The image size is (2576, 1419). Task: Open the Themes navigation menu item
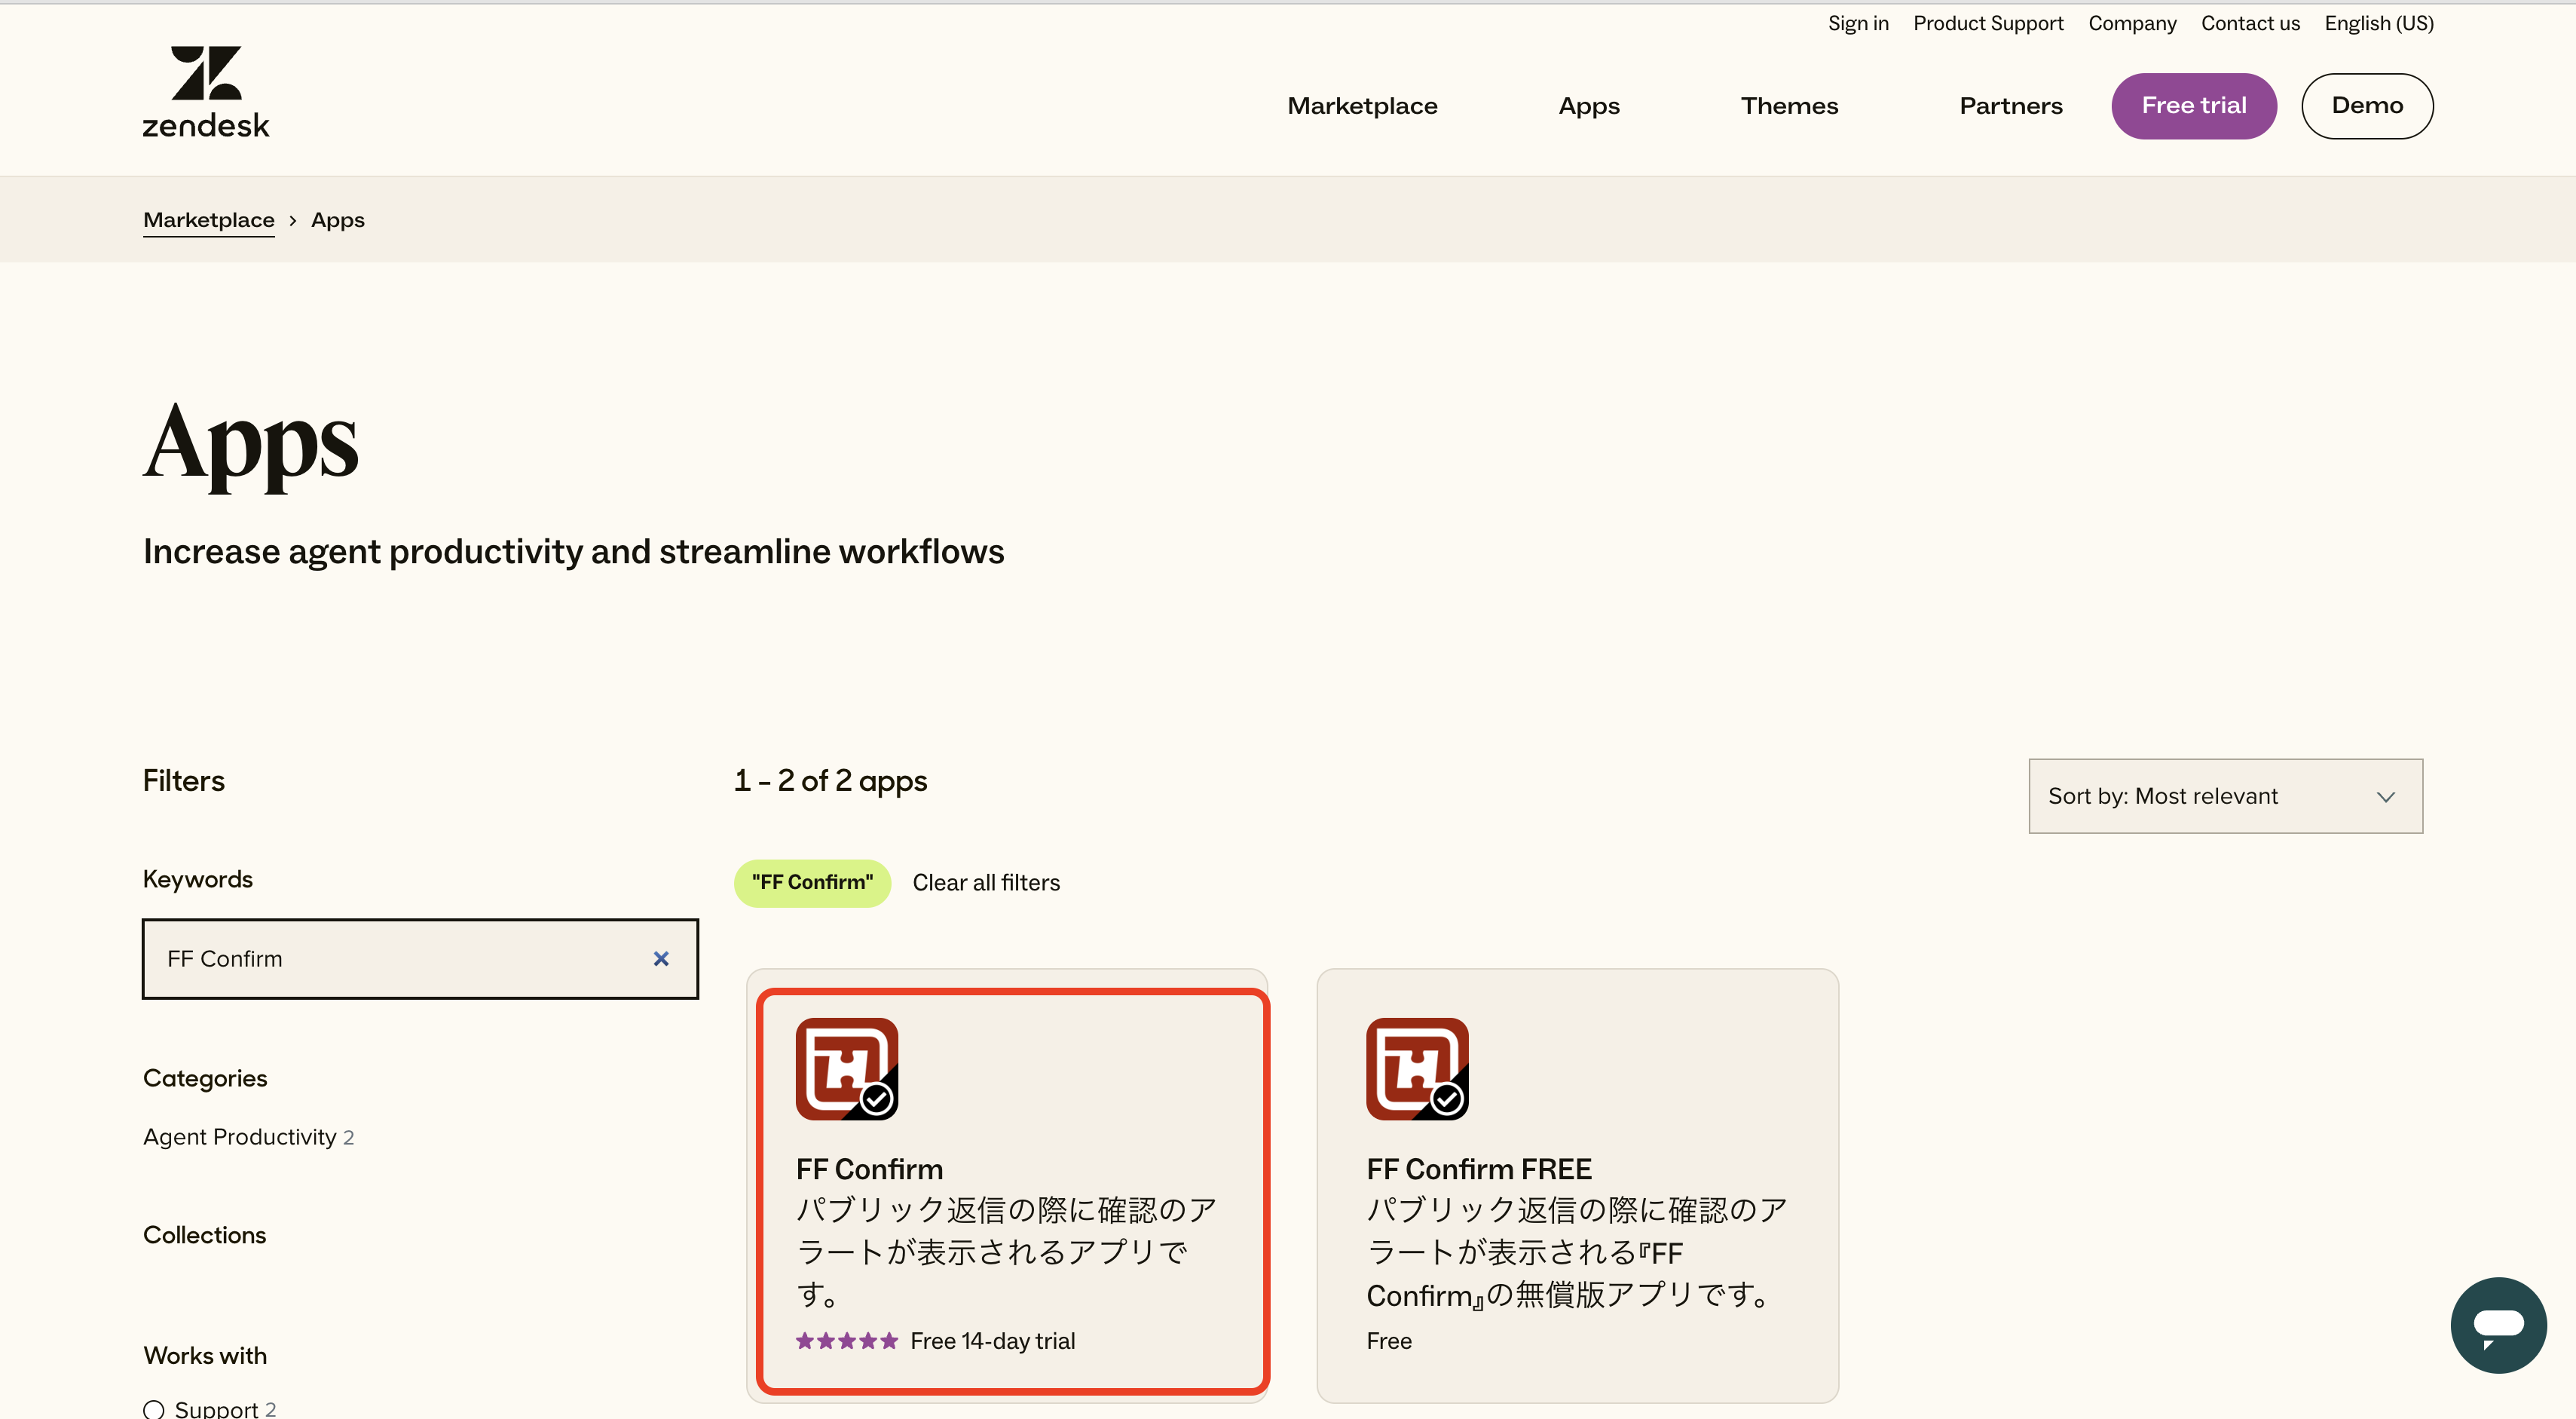coord(1789,106)
